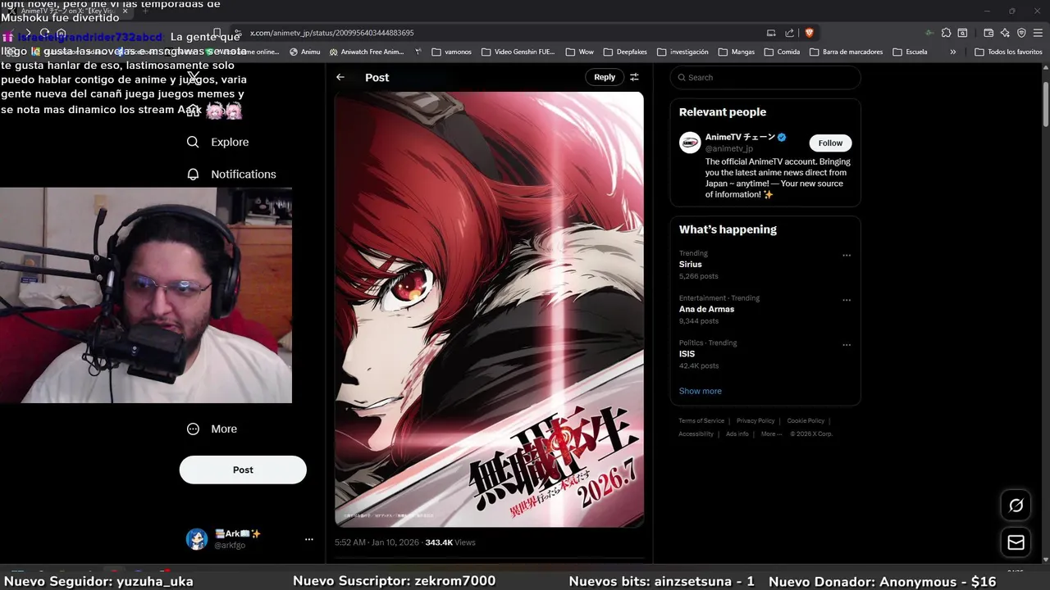Open the Grok assistant floating icon
This screenshot has width=1050, height=590.
[1016, 506]
